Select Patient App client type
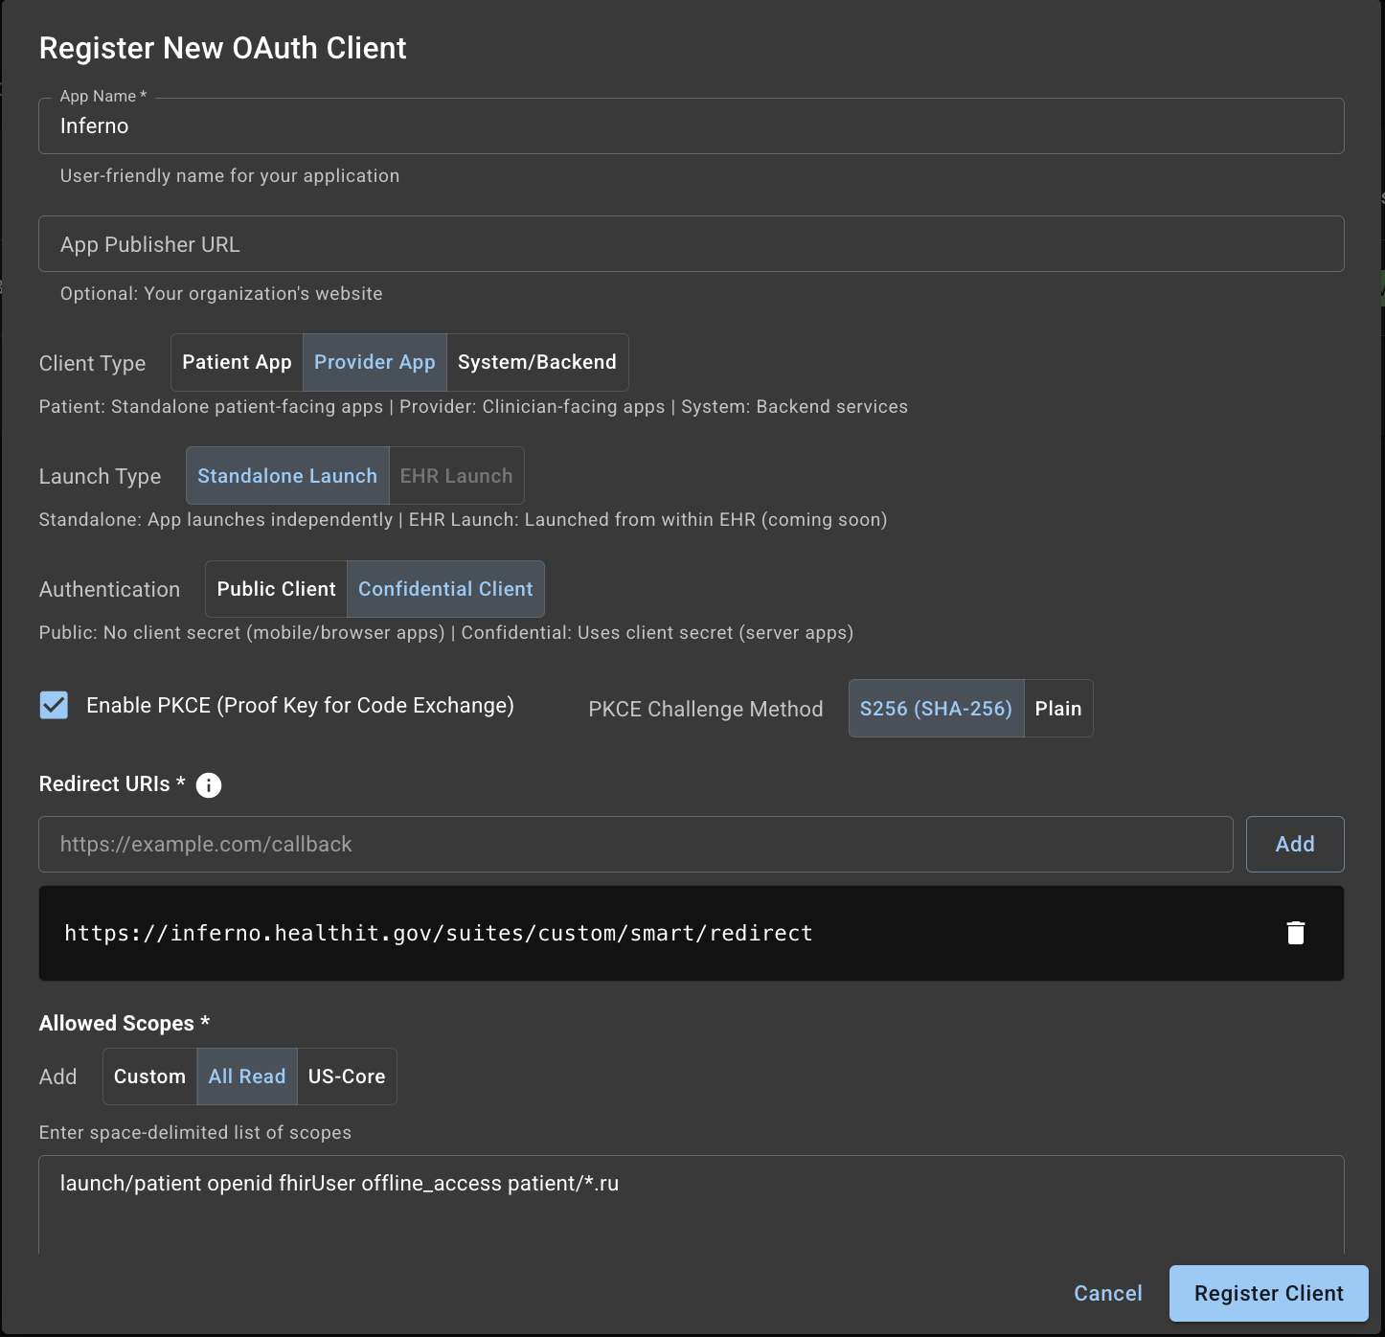Viewport: 1385px width, 1337px height. [237, 362]
